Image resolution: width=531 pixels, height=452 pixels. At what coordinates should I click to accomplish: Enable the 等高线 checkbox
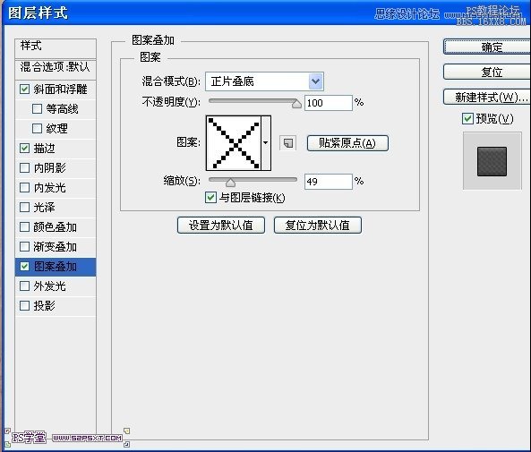click(x=37, y=108)
